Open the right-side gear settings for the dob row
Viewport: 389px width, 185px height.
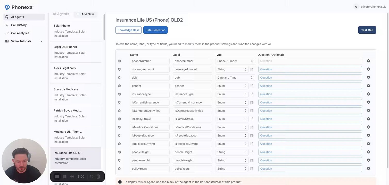(x=368, y=77)
